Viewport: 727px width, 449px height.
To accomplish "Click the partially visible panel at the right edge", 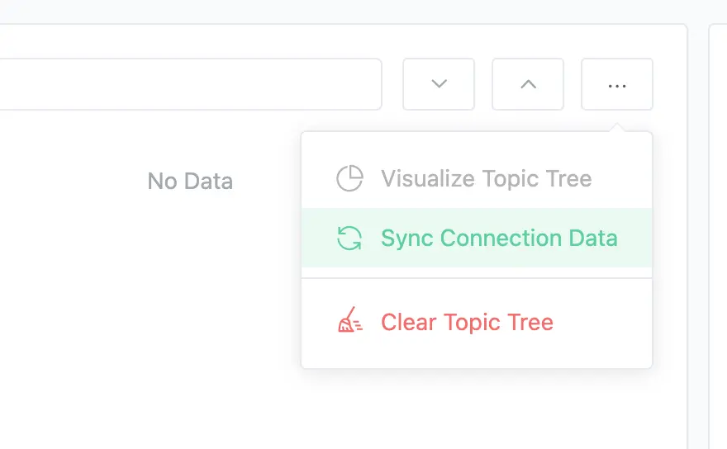I will tap(718, 231).
